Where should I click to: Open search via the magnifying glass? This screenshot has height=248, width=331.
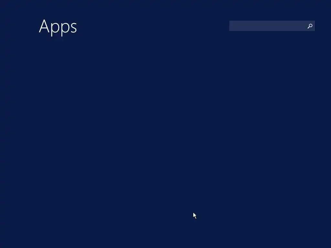pos(310,26)
